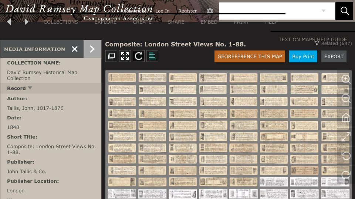Zoom out on the map viewer
Viewport: 355px width, 199px height.
[346, 98]
